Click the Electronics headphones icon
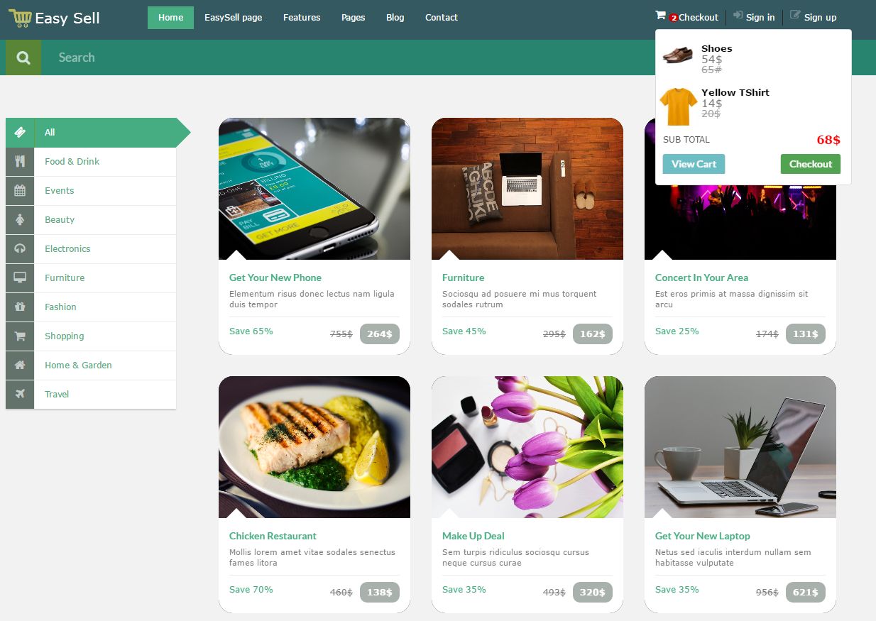876x621 pixels. tap(20, 249)
